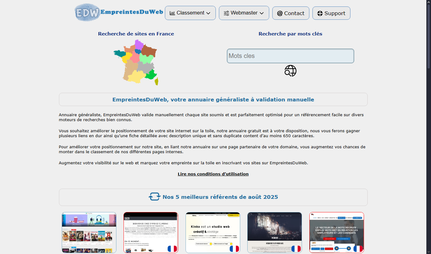Click the bar chart icon on Classement
The image size is (431, 254).
(172, 13)
